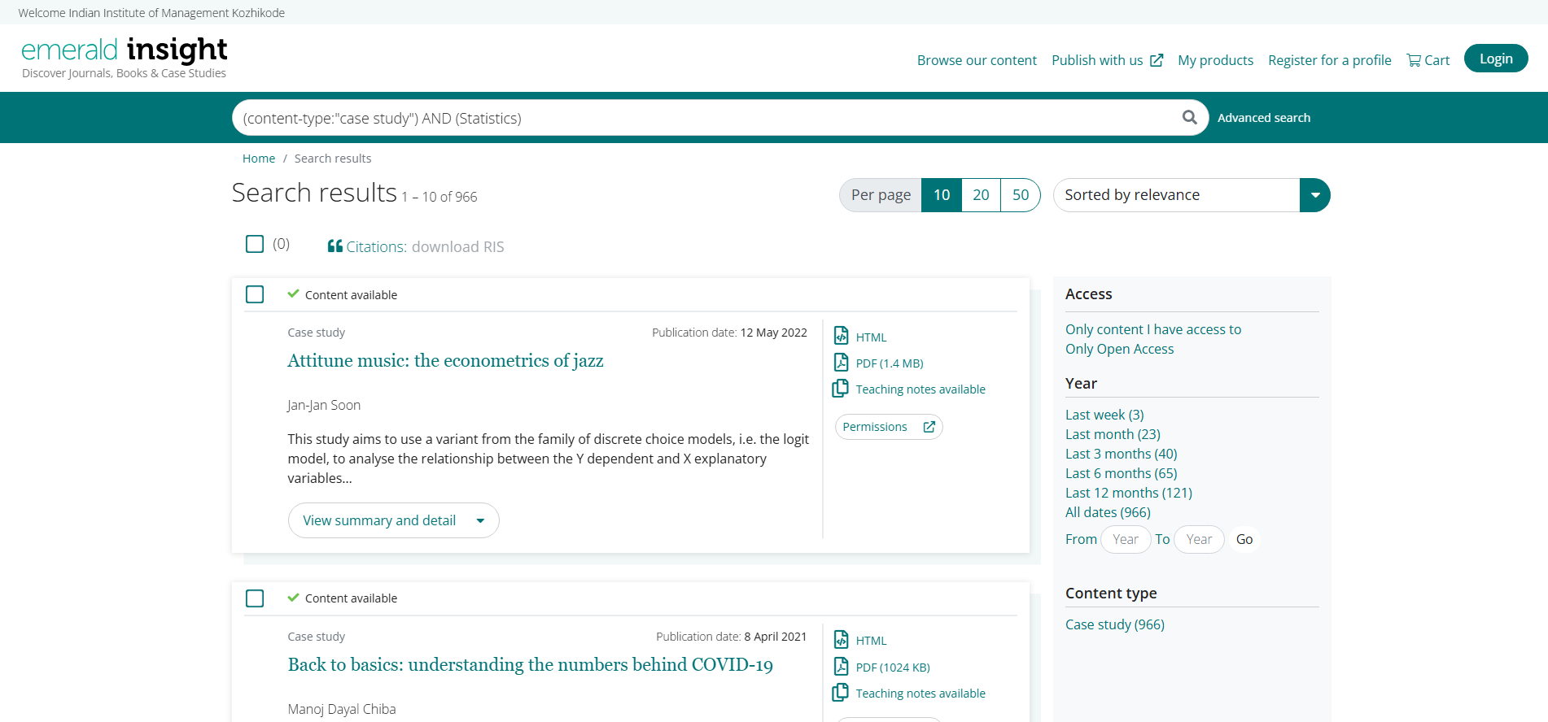Viewport: 1548px width, 722px height.
Task: Download PDF (1024 KB) of second result
Action: 892,668
